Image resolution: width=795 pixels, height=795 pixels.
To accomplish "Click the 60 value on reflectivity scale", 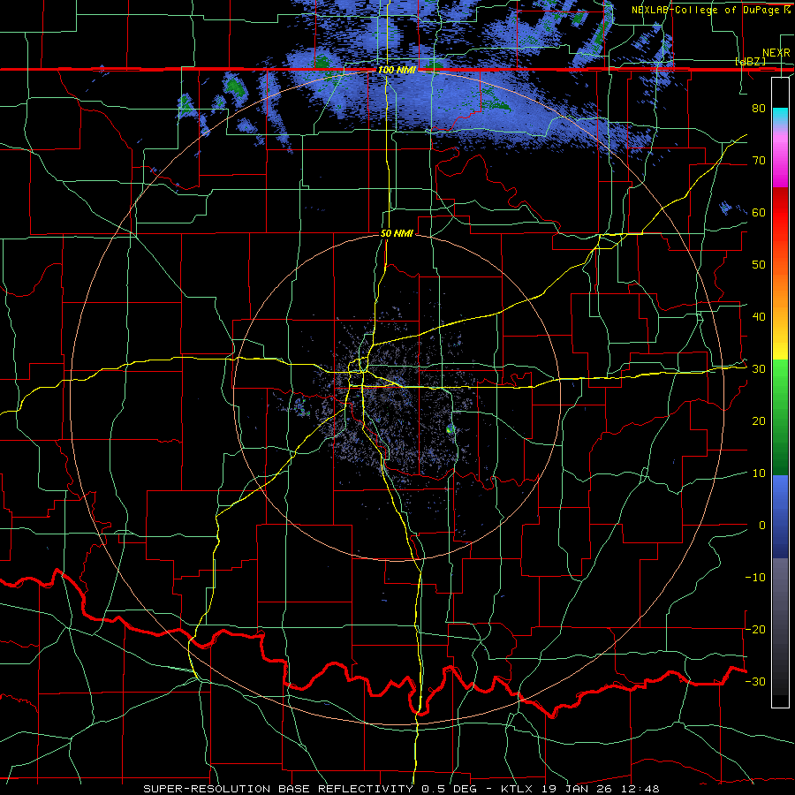I will 759,212.
